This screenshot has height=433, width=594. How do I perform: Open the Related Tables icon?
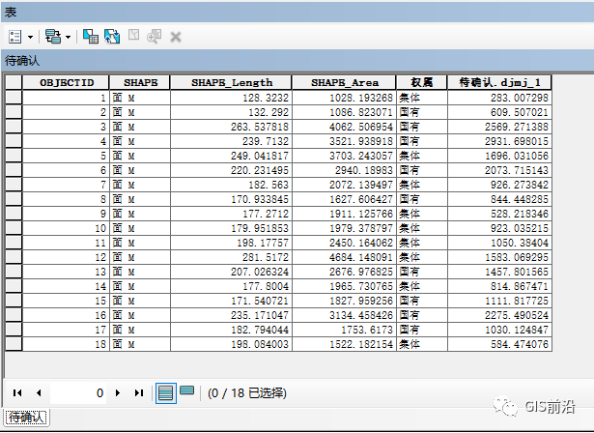point(53,37)
